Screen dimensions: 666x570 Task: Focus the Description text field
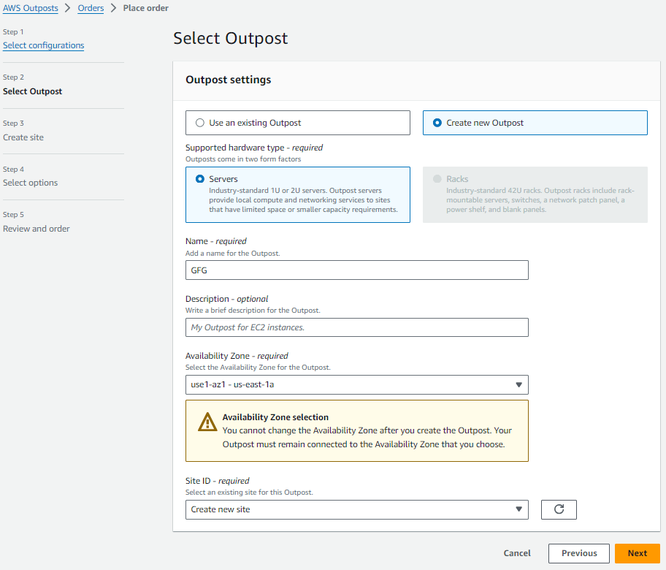[356, 327]
